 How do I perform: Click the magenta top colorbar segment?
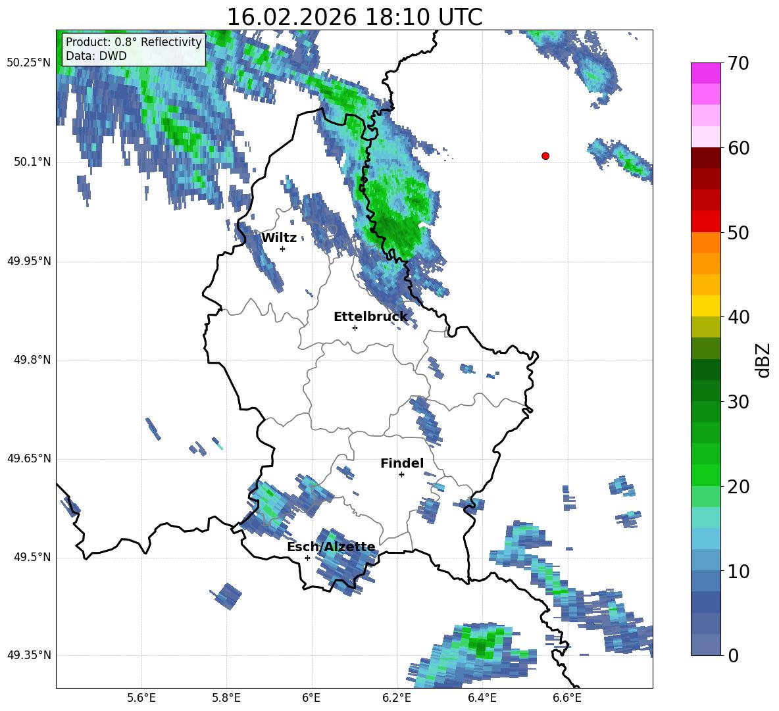click(705, 73)
